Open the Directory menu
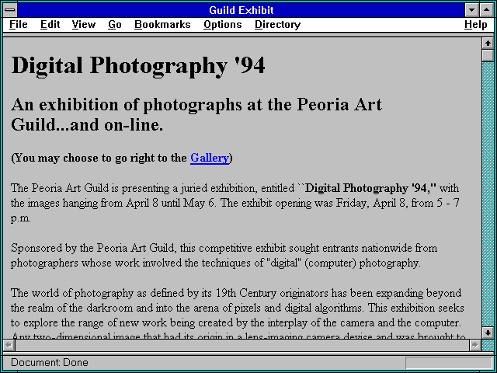Screen dimensions: 497x373 click(277, 25)
